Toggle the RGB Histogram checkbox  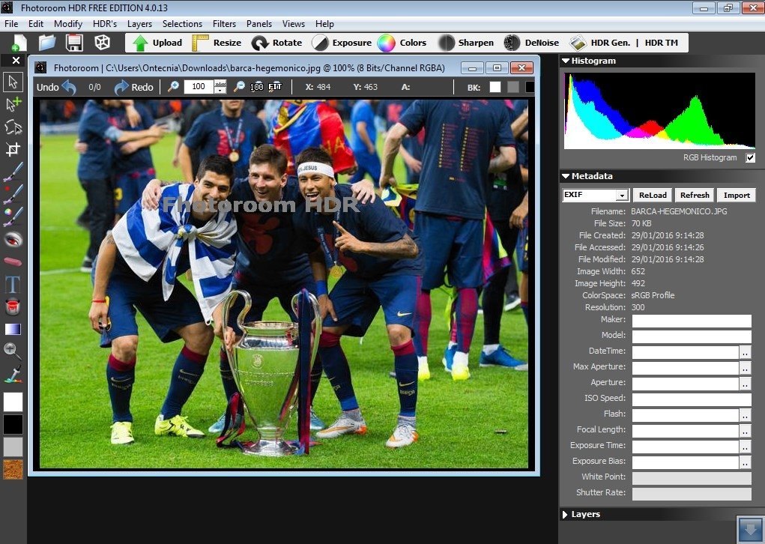pyautogui.click(x=750, y=157)
